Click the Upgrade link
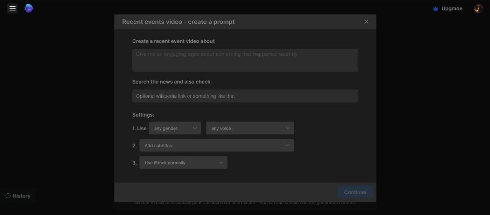The width and height of the screenshot is (490, 215). (x=452, y=9)
